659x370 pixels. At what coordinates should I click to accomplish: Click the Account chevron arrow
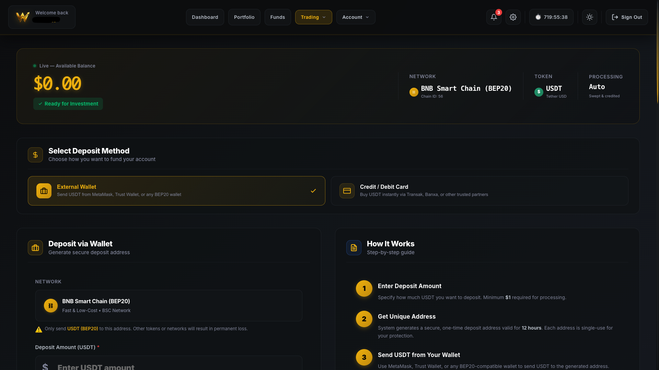pos(367,17)
